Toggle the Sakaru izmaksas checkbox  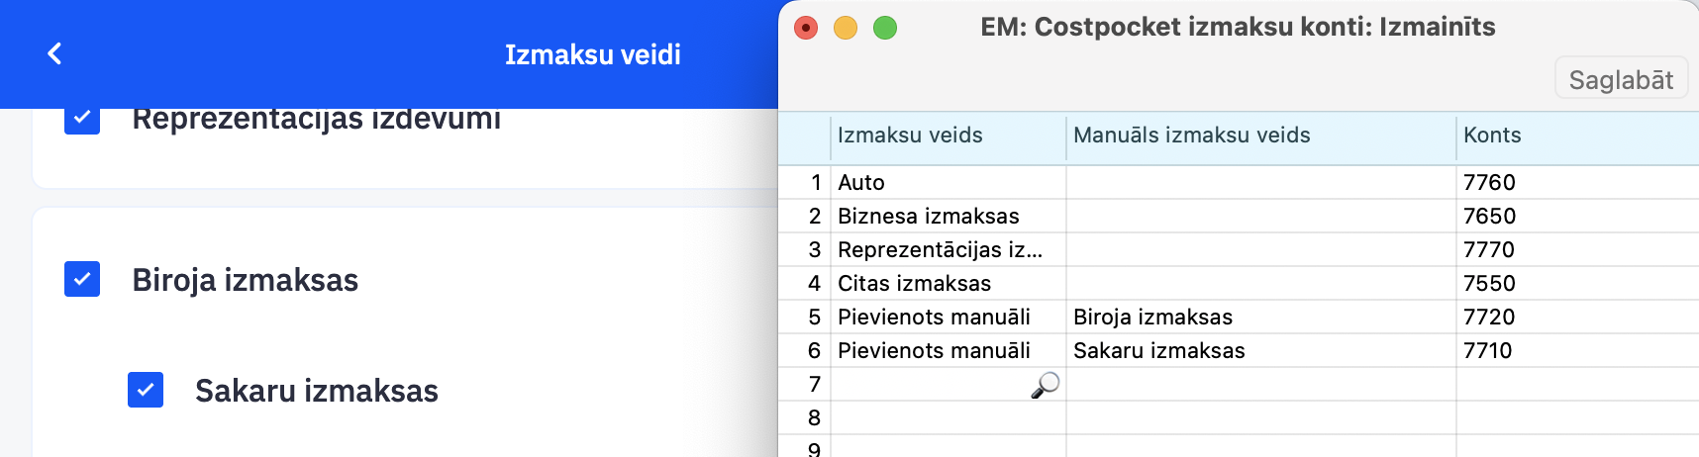[x=146, y=390]
